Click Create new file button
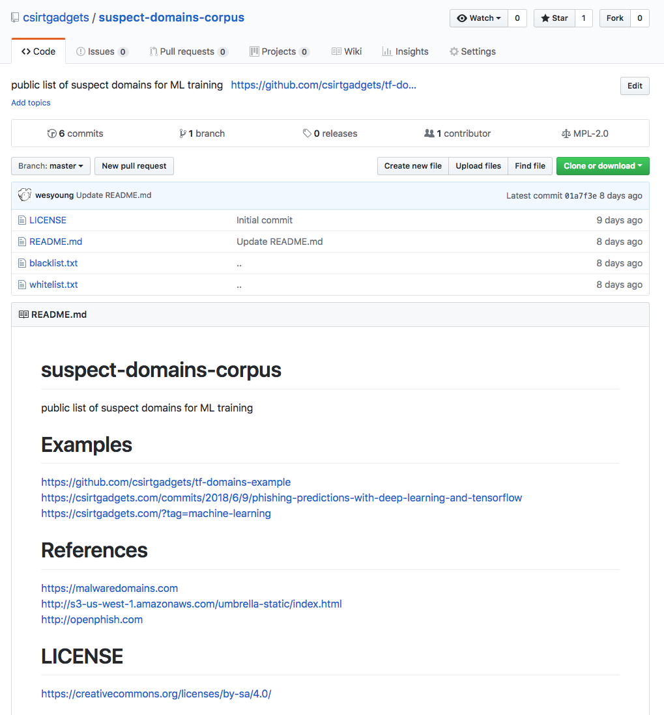Viewport: 664px width, 715px height. click(413, 166)
